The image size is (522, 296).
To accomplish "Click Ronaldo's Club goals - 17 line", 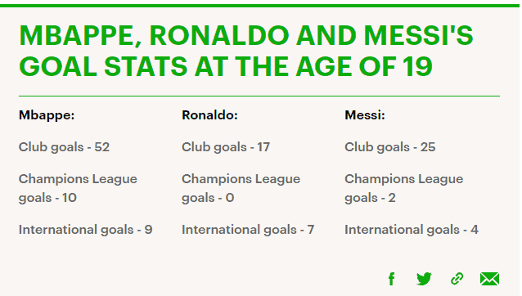I will pyautogui.click(x=226, y=147).
